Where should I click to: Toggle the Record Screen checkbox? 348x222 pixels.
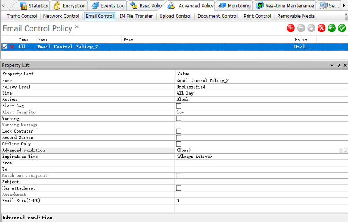178,138
